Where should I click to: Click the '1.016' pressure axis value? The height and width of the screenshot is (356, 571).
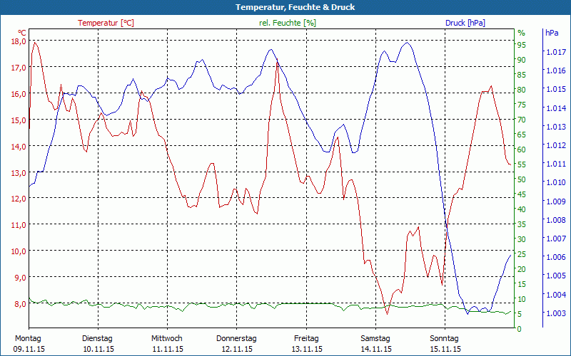556,70
